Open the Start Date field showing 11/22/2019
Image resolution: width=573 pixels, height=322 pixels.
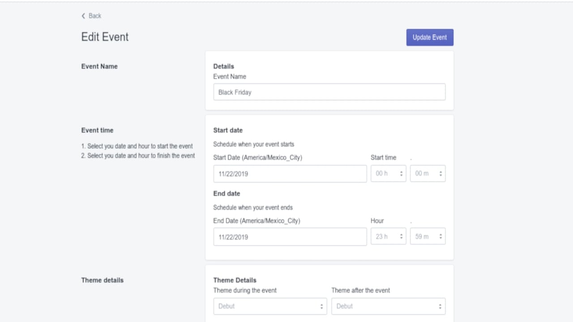(x=290, y=174)
